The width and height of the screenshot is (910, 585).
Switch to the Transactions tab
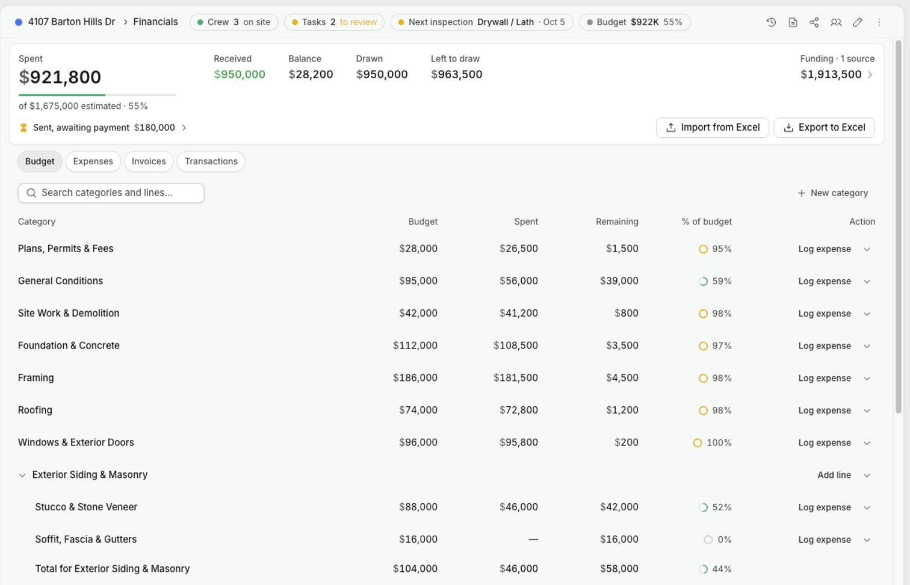click(x=211, y=161)
